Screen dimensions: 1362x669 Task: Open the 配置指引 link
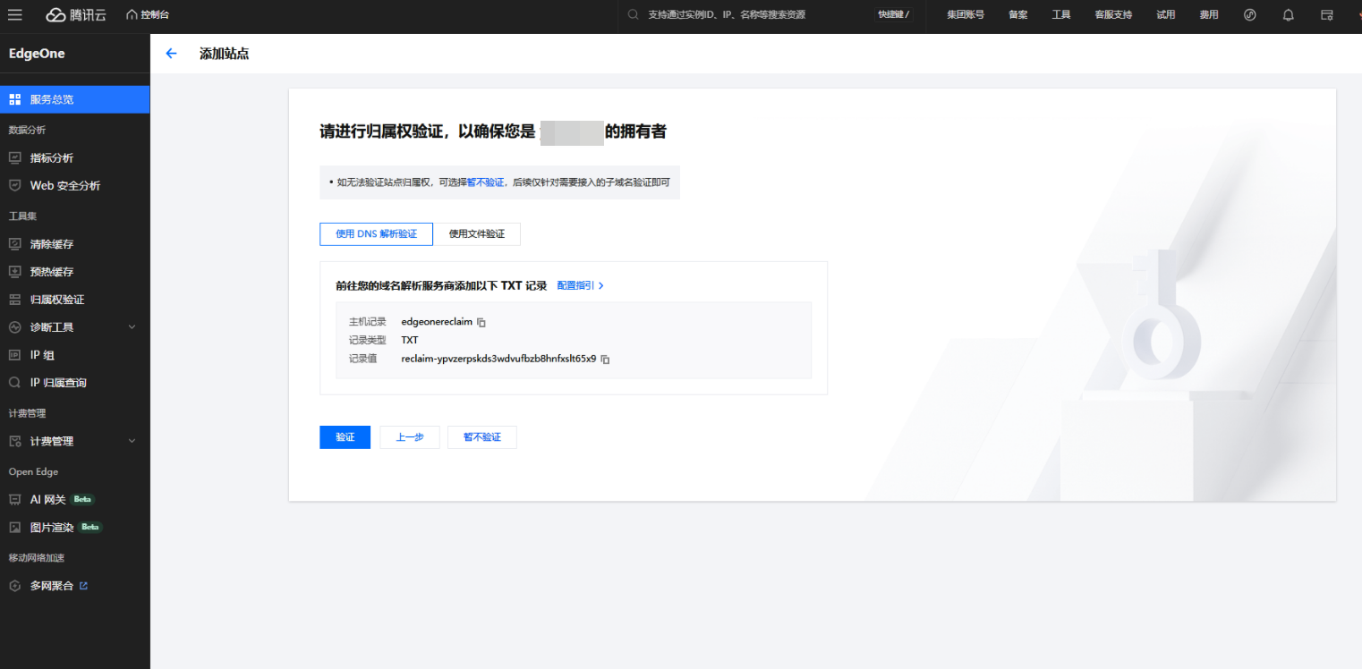click(575, 285)
